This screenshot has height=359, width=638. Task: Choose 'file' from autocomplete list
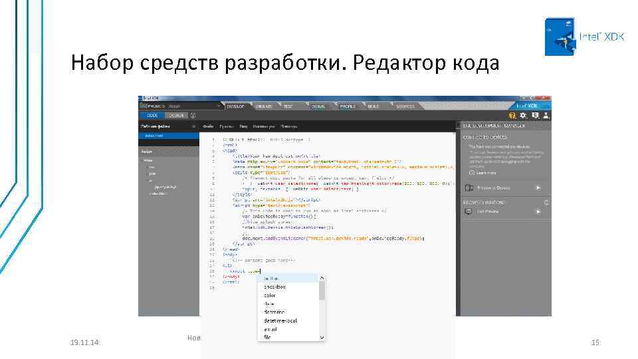point(288,337)
